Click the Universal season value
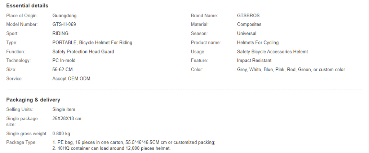369x153 pixels. [x=246, y=34]
